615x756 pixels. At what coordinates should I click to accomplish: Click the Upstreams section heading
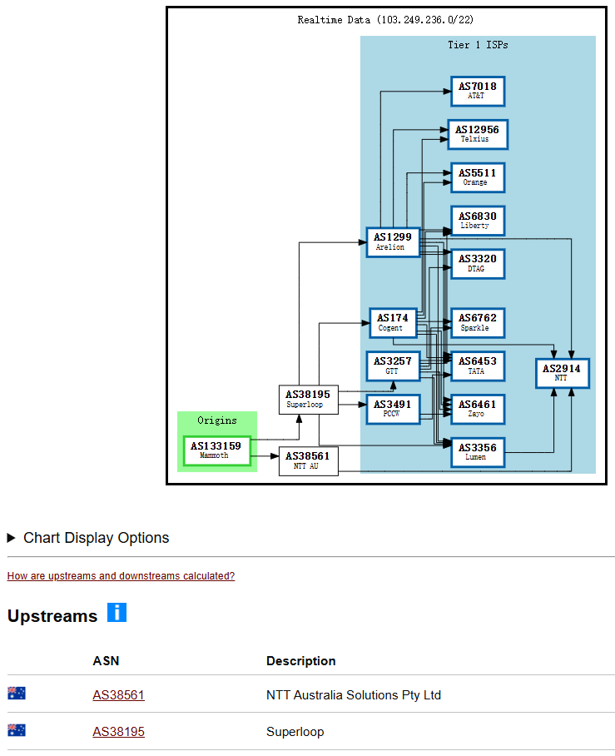tap(52, 615)
